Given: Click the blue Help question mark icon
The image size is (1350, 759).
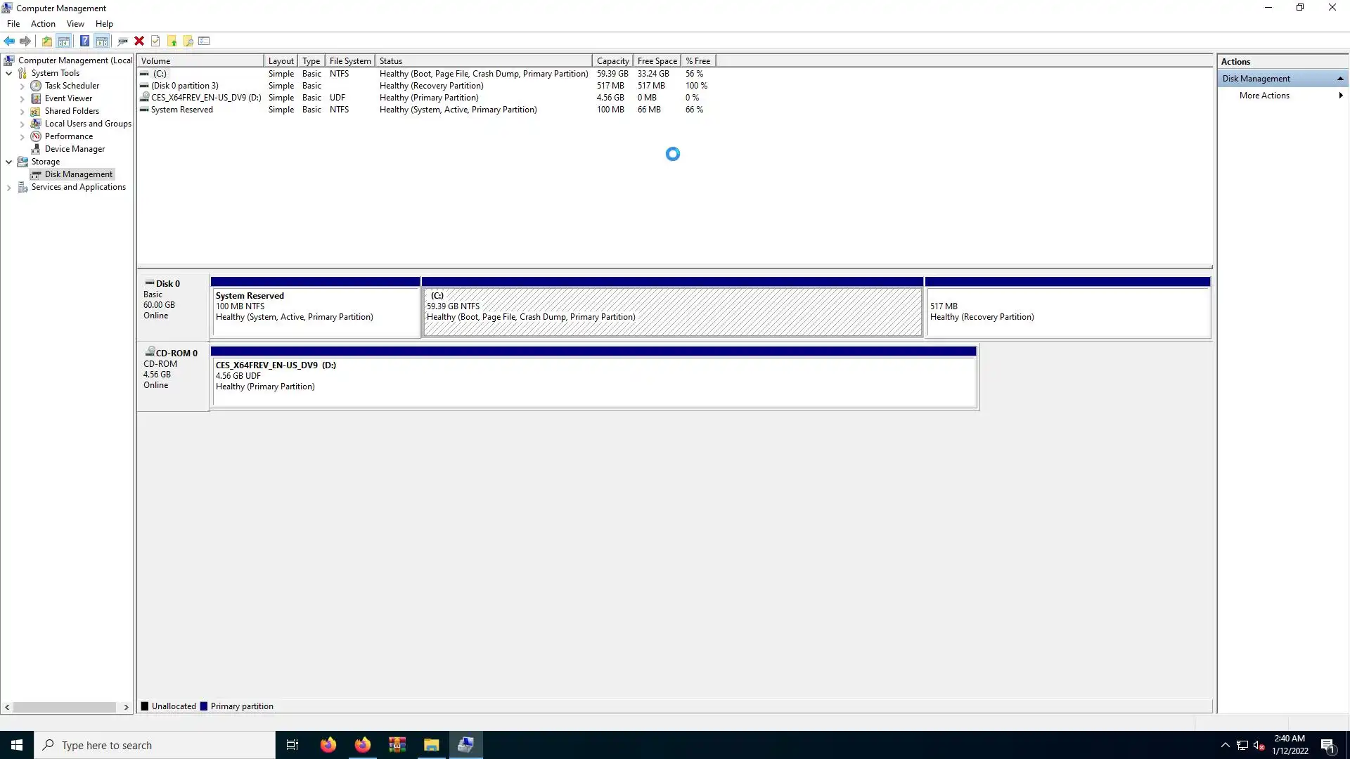Looking at the screenshot, I should coord(84,41).
